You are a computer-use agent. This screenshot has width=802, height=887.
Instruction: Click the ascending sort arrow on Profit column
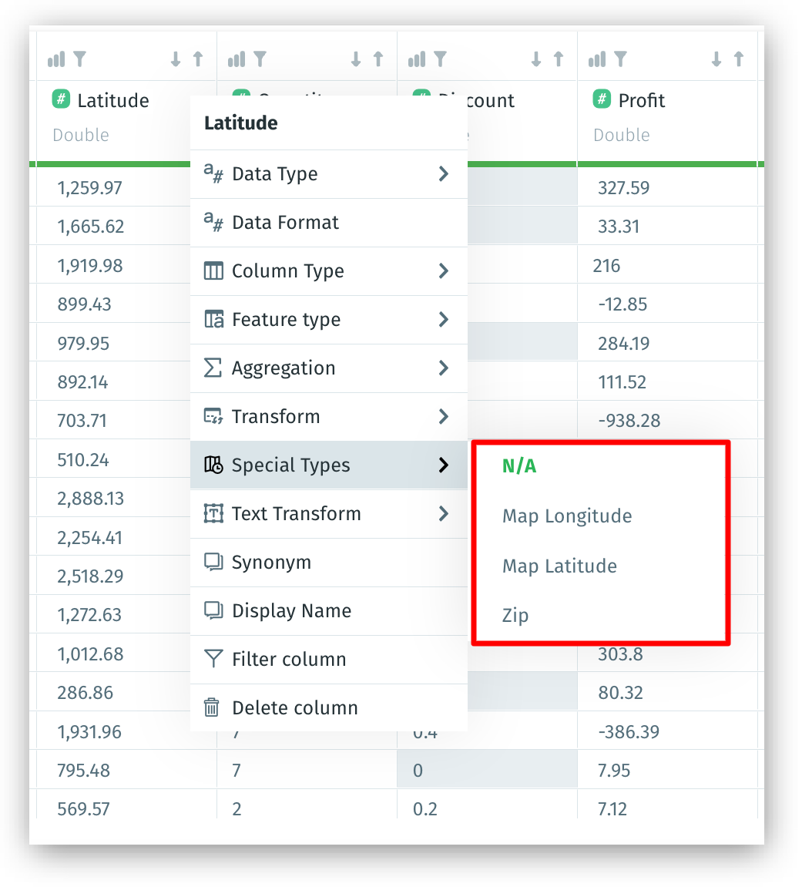click(737, 58)
